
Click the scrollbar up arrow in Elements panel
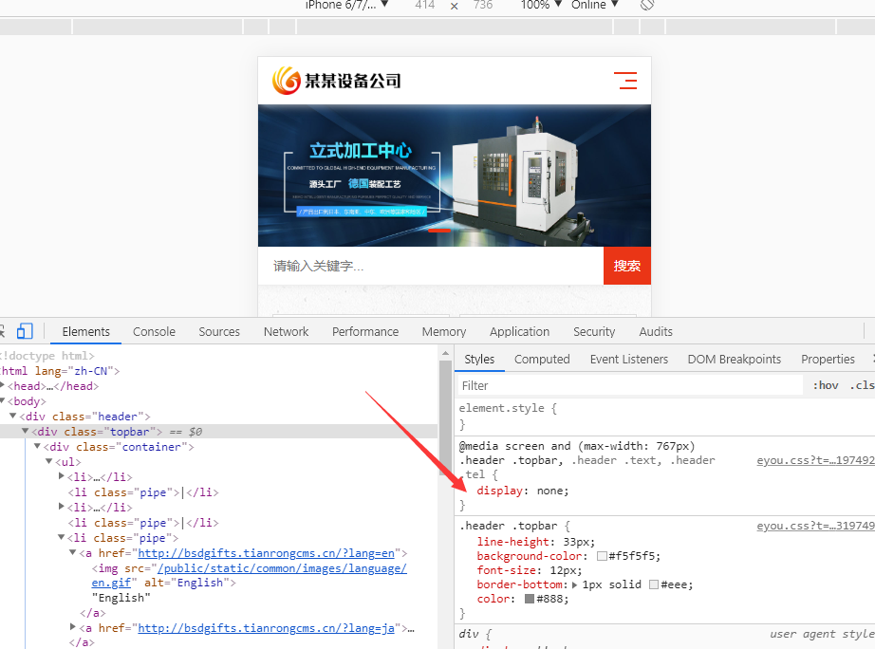click(445, 353)
